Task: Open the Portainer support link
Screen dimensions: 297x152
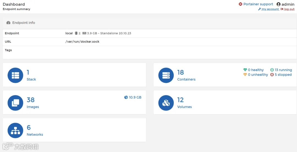Action: point(258,4)
